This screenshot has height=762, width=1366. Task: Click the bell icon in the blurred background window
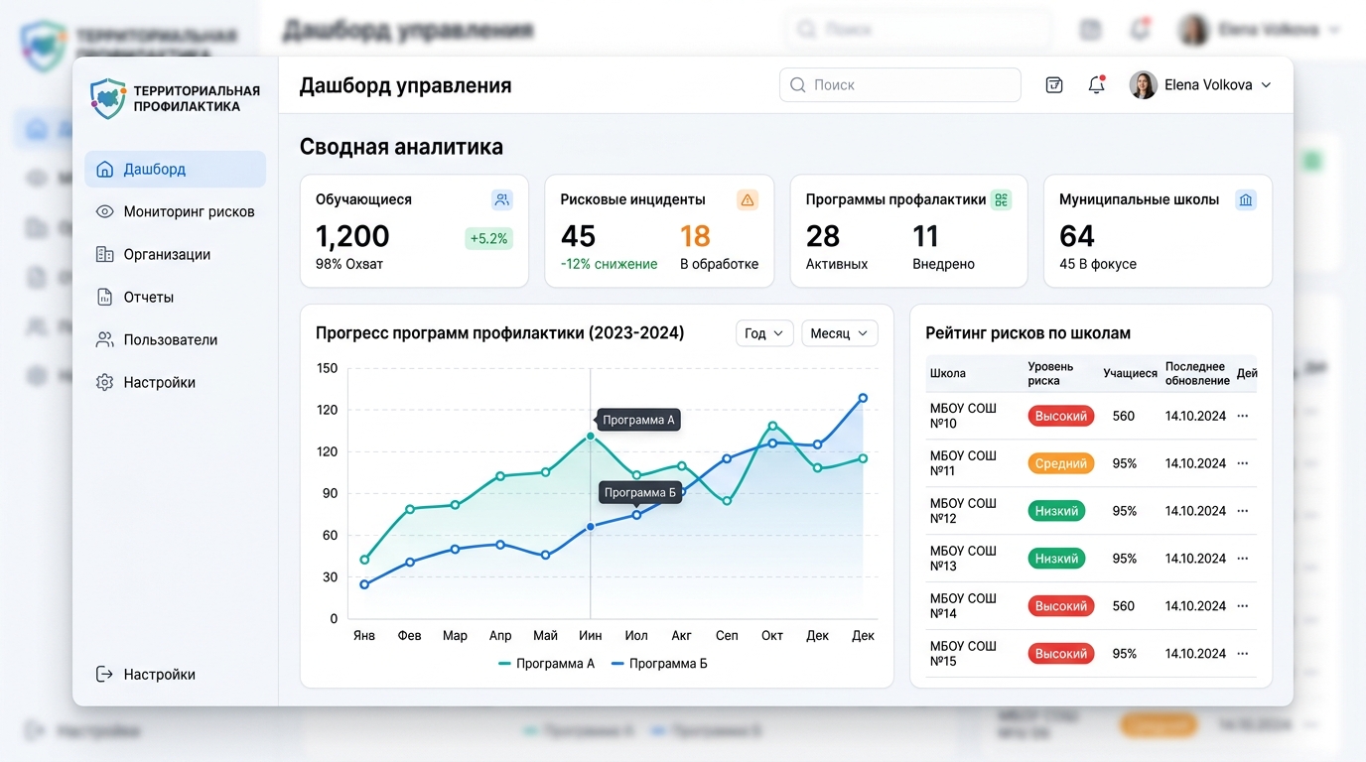[x=1140, y=30]
